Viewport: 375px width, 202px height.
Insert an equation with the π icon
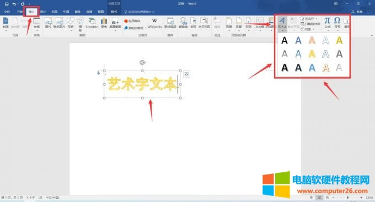click(327, 23)
